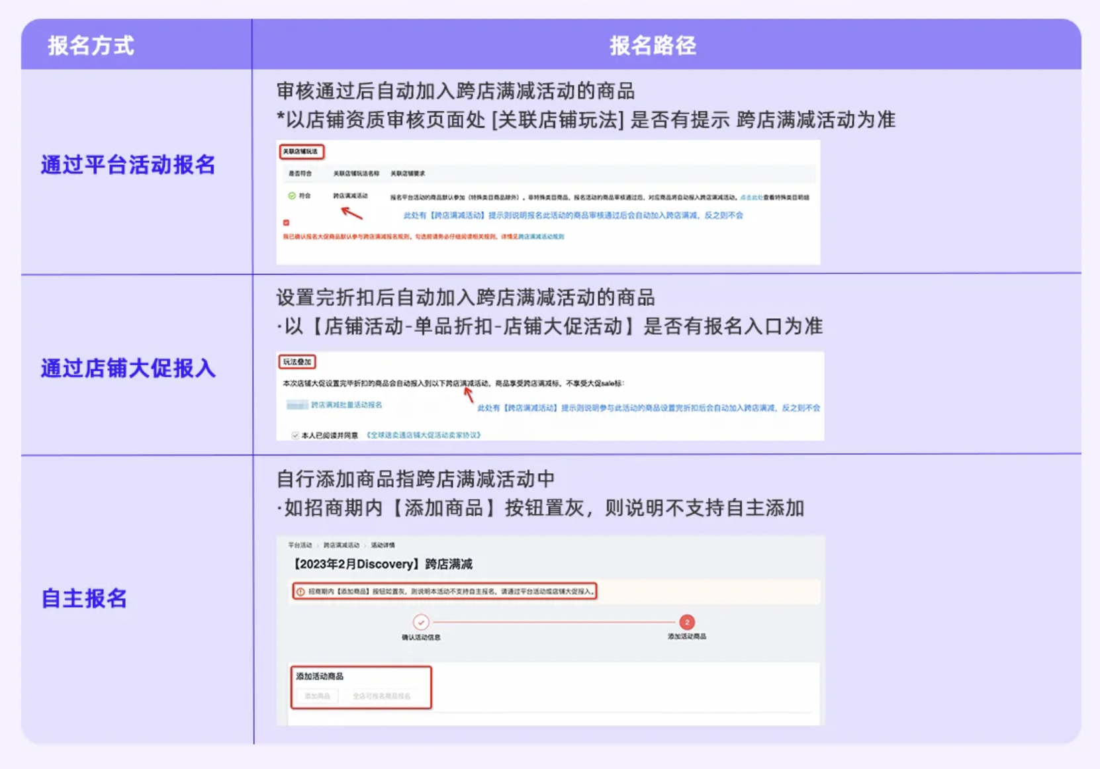Screen dimensions: 1100x769
Task: Select the 跨店满减活动 cell
Action: point(350,196)
